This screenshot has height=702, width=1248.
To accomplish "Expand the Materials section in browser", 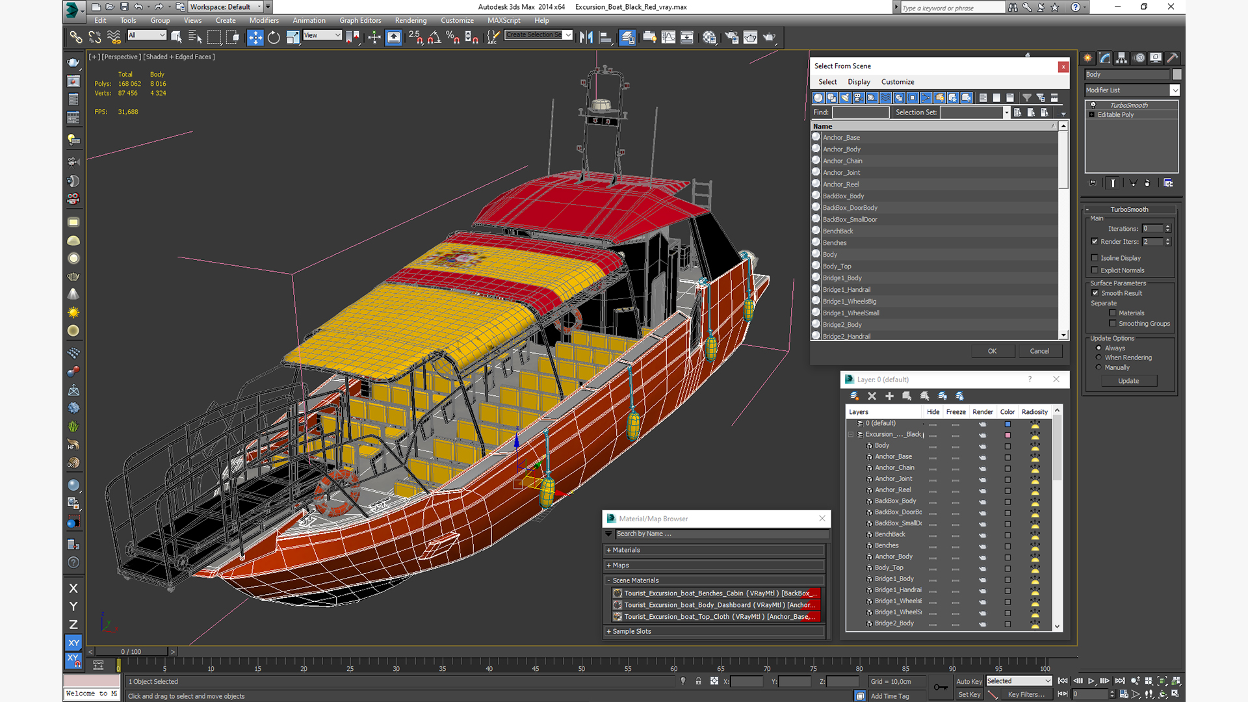I will [x=611, y=549].
